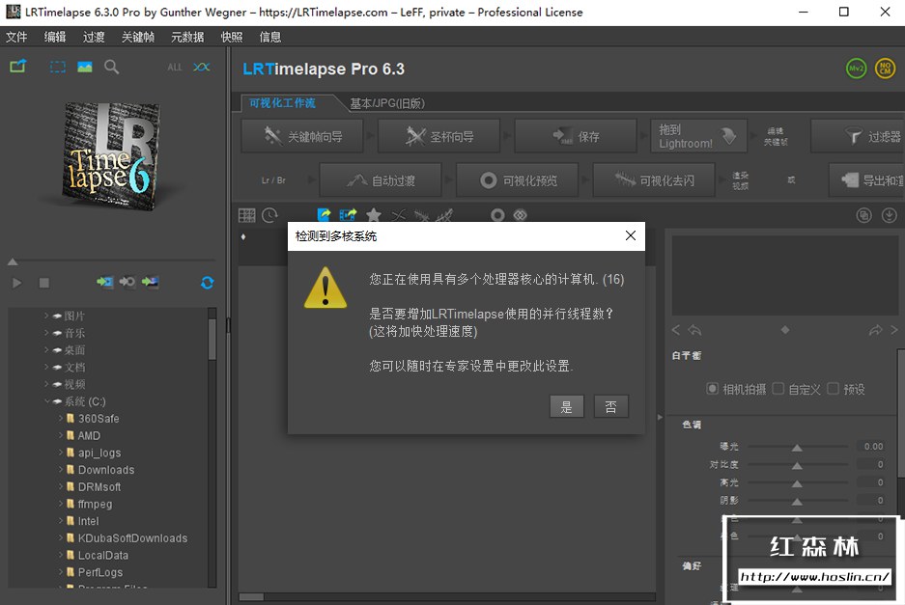Screen dimensions: 905x605
Task: Tick the 预设 checkbox
Action: (833, 389)
